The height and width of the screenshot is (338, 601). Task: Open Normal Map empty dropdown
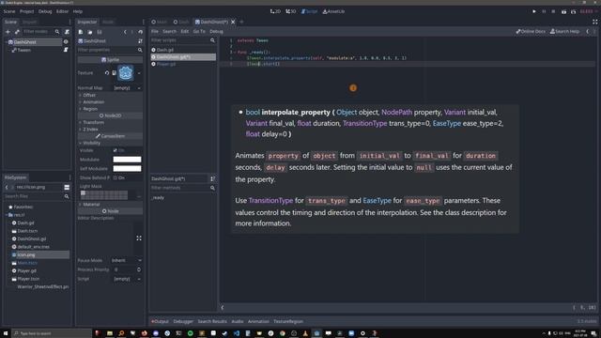(128, 88)
